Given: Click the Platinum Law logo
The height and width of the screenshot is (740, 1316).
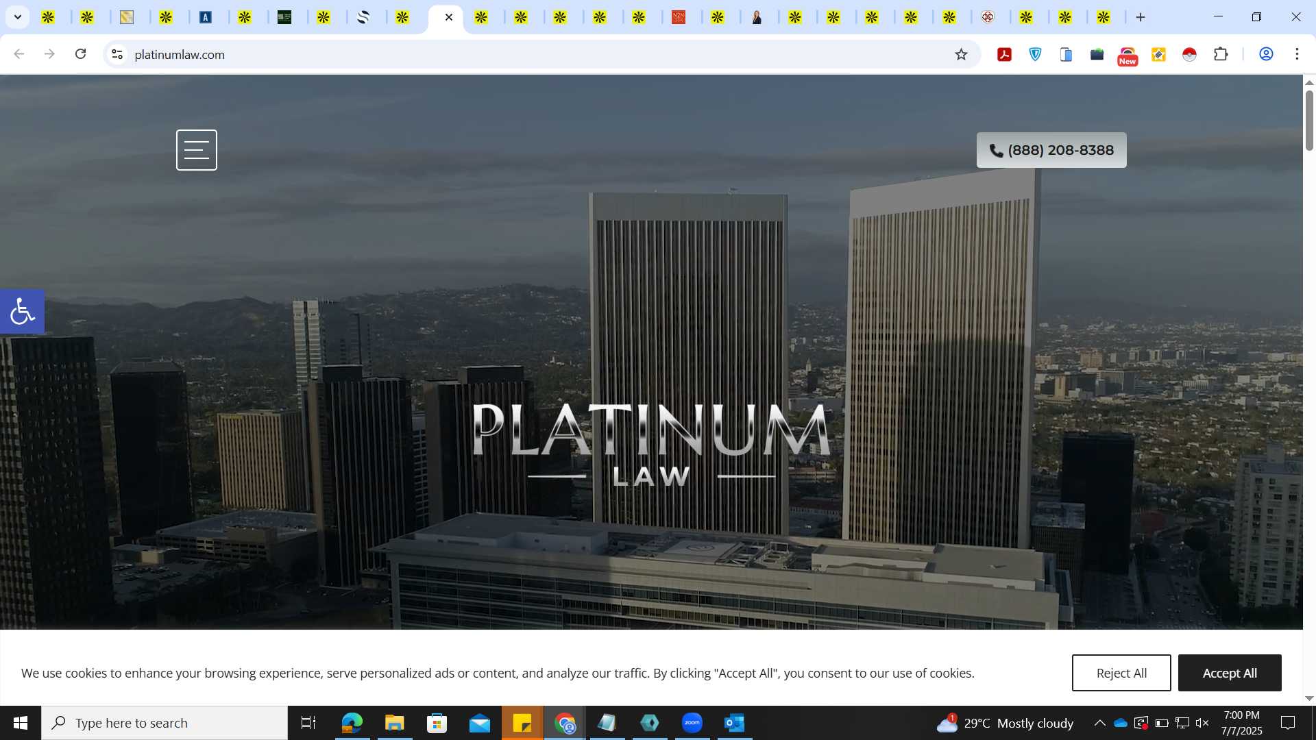Looking at the screenshot, I should coord(651,444).
